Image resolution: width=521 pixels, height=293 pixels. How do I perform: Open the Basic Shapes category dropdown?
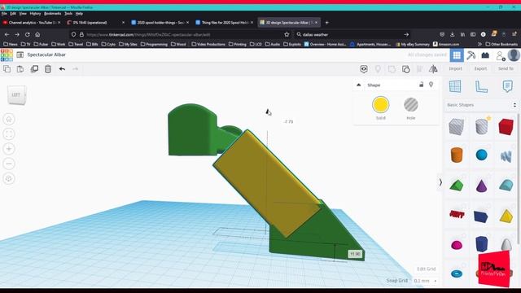(x=481, y=105)
